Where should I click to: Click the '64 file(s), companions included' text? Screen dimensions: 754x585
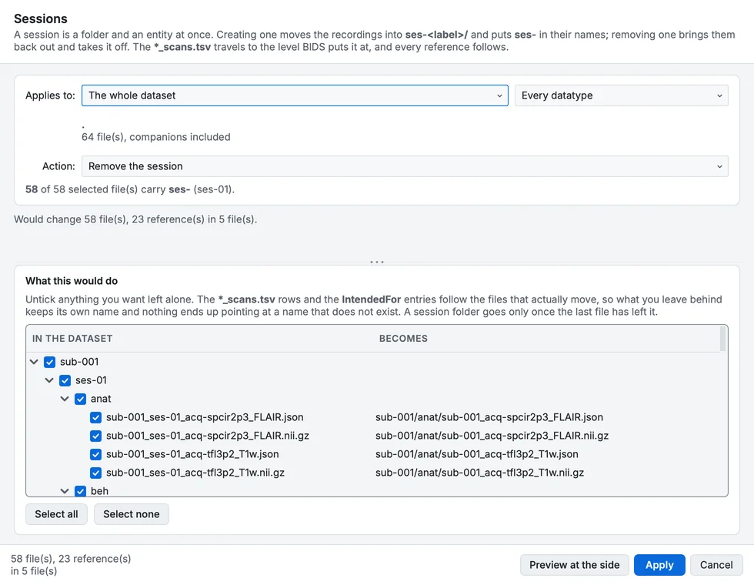[155, 137]
